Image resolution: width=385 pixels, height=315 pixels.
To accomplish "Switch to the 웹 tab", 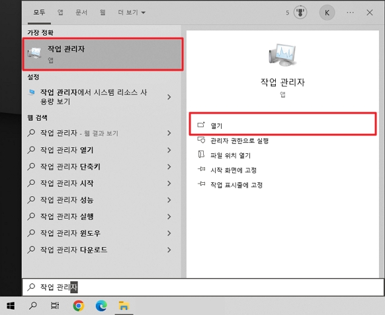I will [x=103, y=13].
